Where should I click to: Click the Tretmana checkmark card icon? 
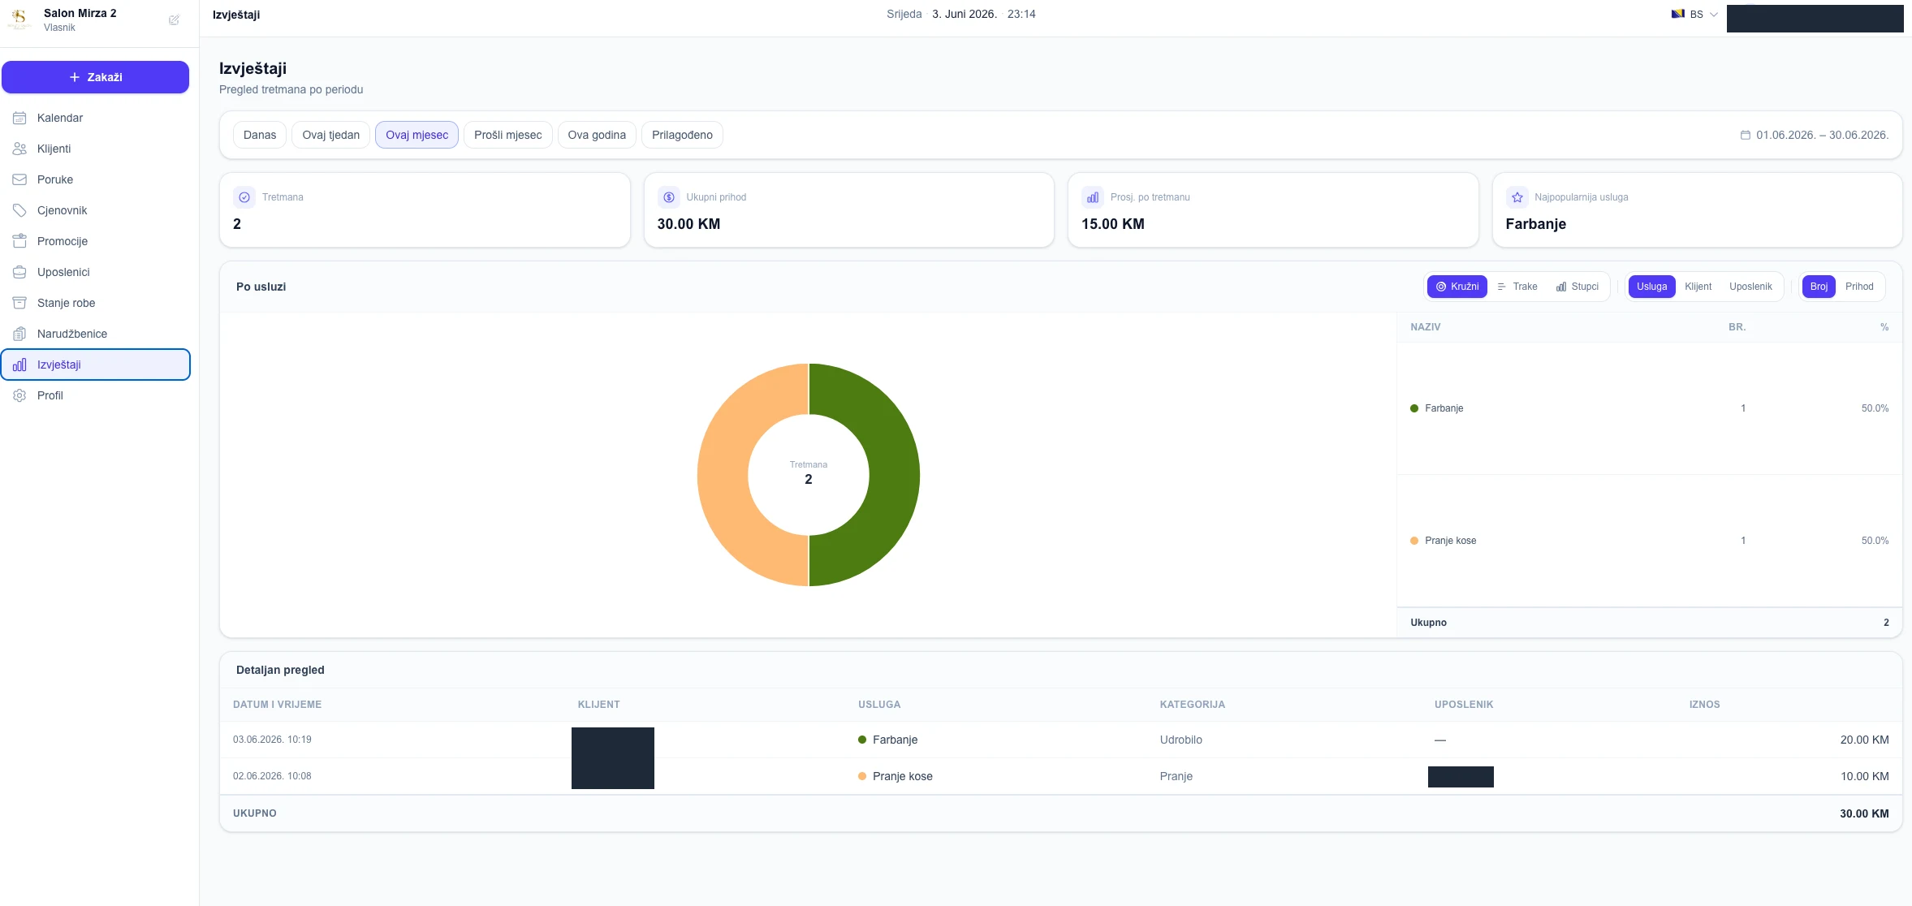[244, 197]
